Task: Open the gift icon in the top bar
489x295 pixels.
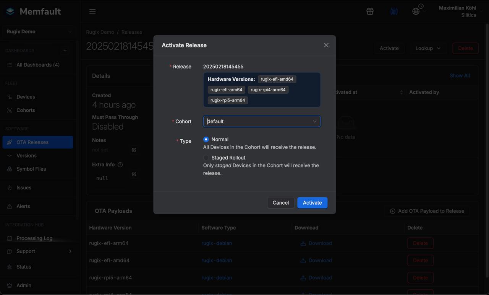Action: coord(369,11)
